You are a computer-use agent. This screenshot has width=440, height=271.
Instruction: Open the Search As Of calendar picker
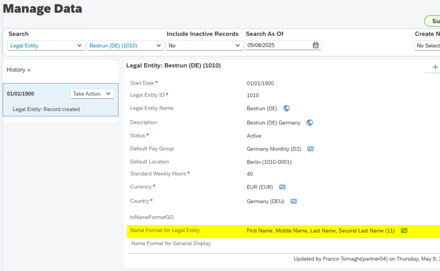[315, 45]
